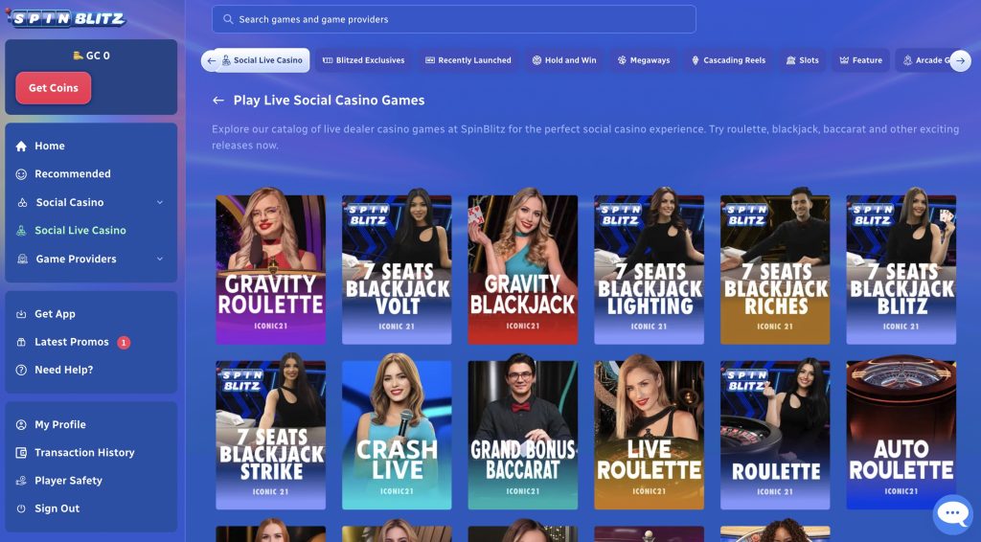This screenshot has width=981, height=542.
Task: Click the search games input field
Action: (x=453, y=19)
